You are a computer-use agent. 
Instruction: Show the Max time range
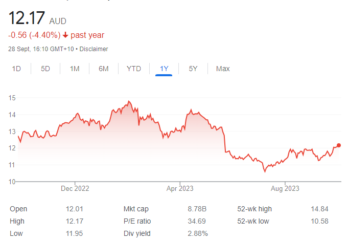point(223,69)
